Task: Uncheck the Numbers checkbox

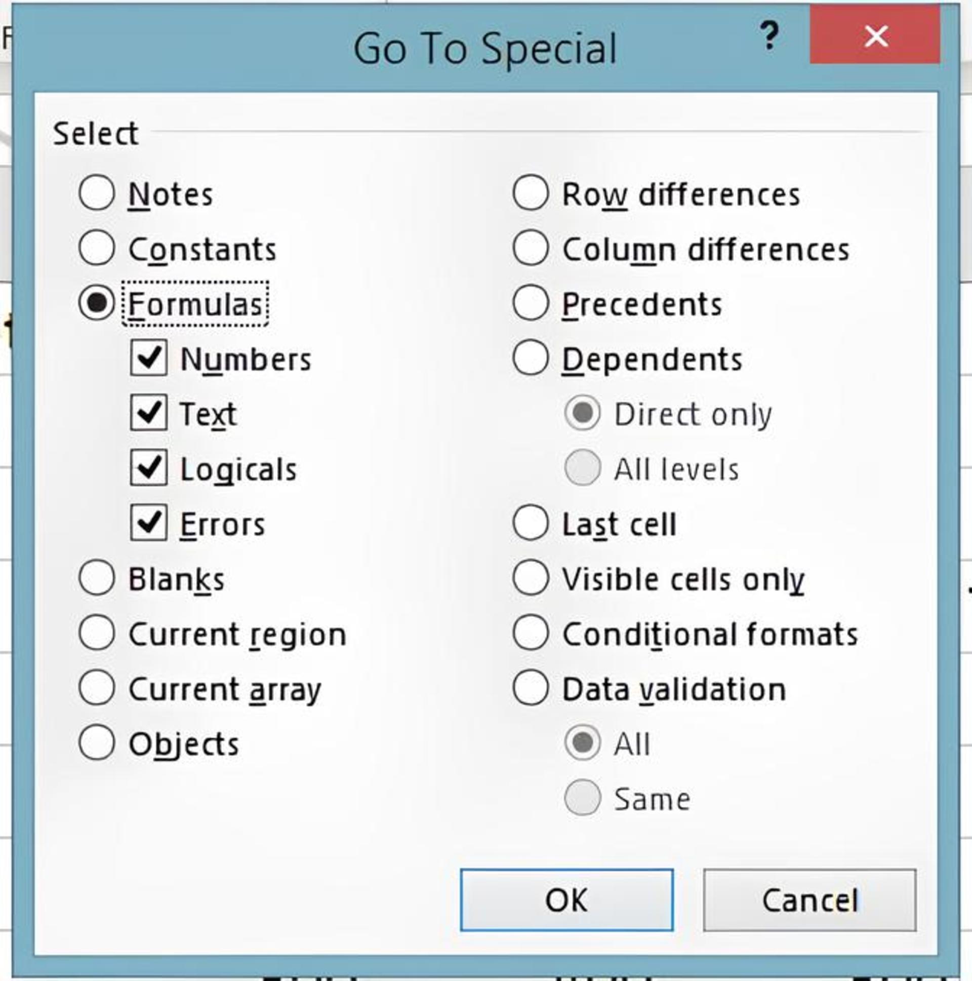Action: click(x=149, y=358)
